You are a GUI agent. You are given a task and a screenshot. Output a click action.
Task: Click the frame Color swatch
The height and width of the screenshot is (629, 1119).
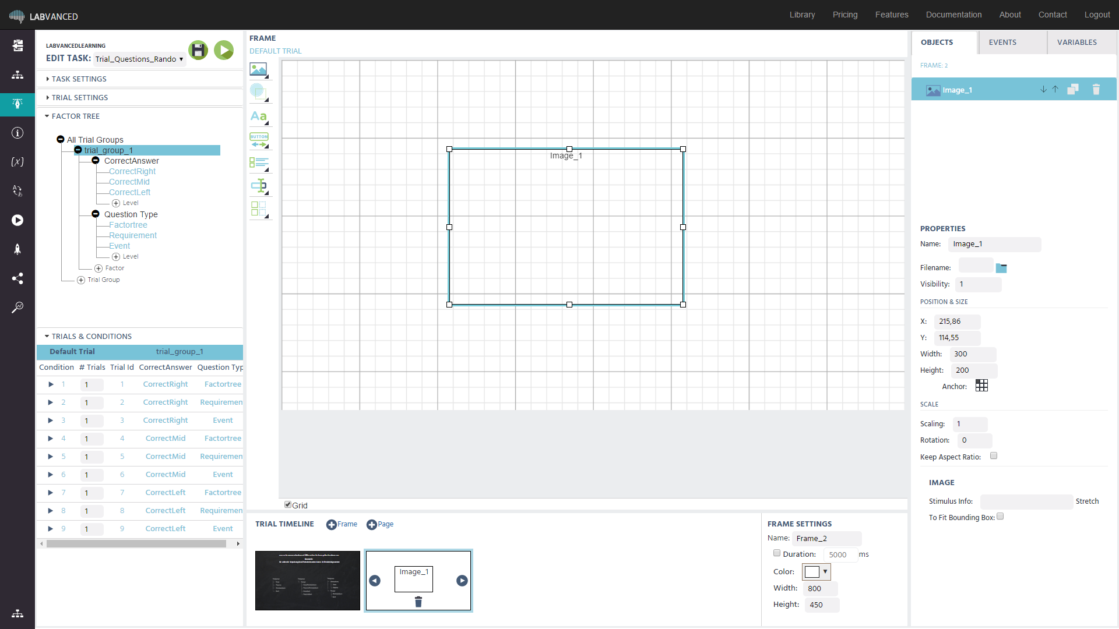pyautogui.click(x=812, y=572)
